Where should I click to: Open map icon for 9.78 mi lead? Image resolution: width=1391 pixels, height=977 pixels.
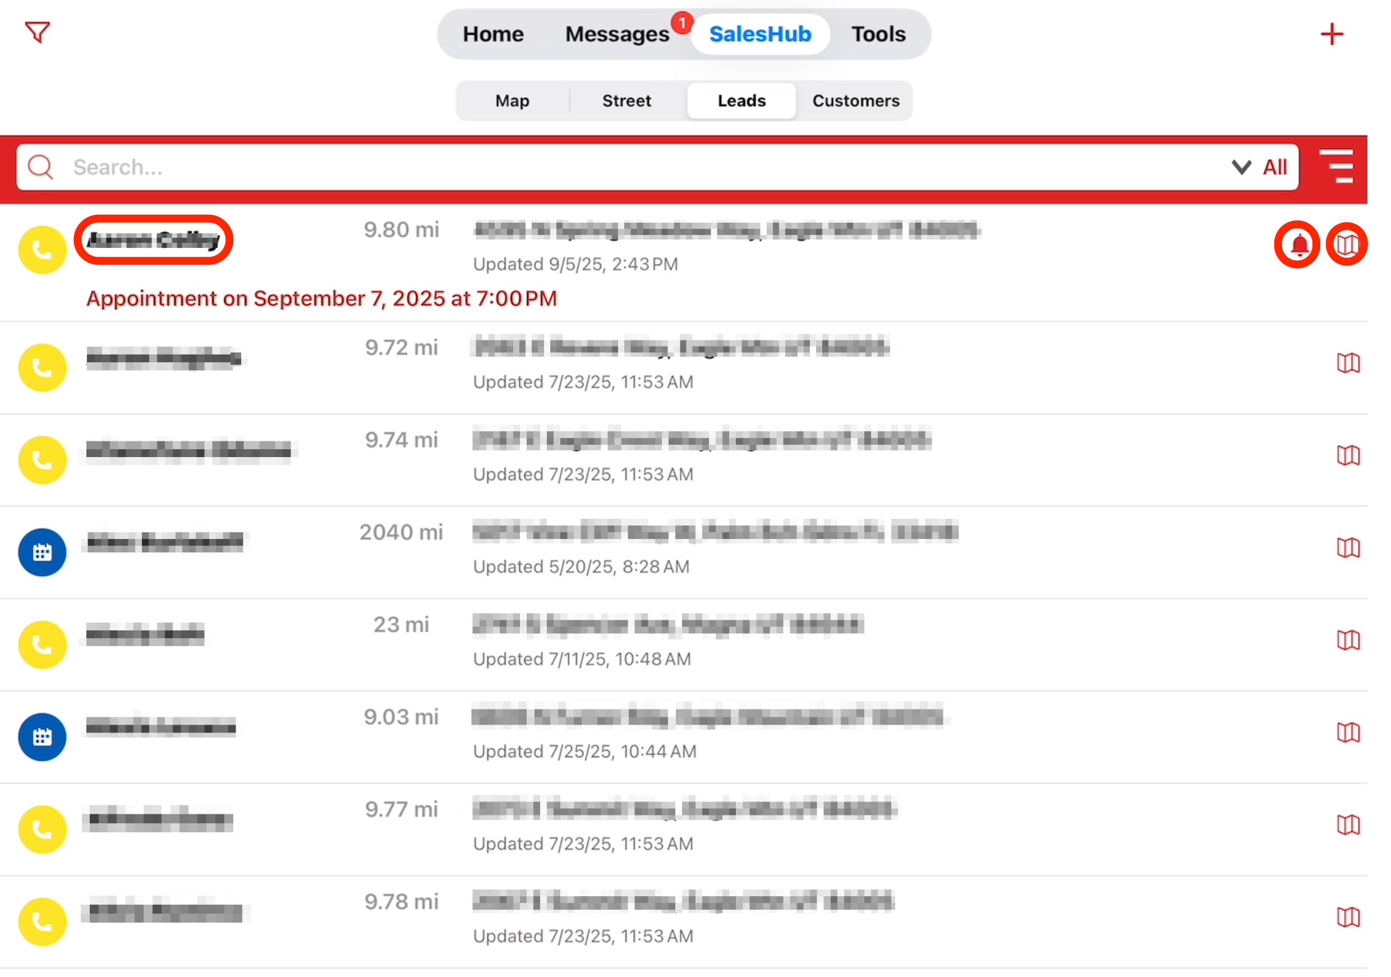coord(1348,917)
